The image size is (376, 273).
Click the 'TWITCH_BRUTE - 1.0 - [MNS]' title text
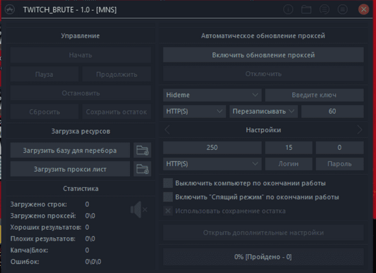tap(70, 10)
